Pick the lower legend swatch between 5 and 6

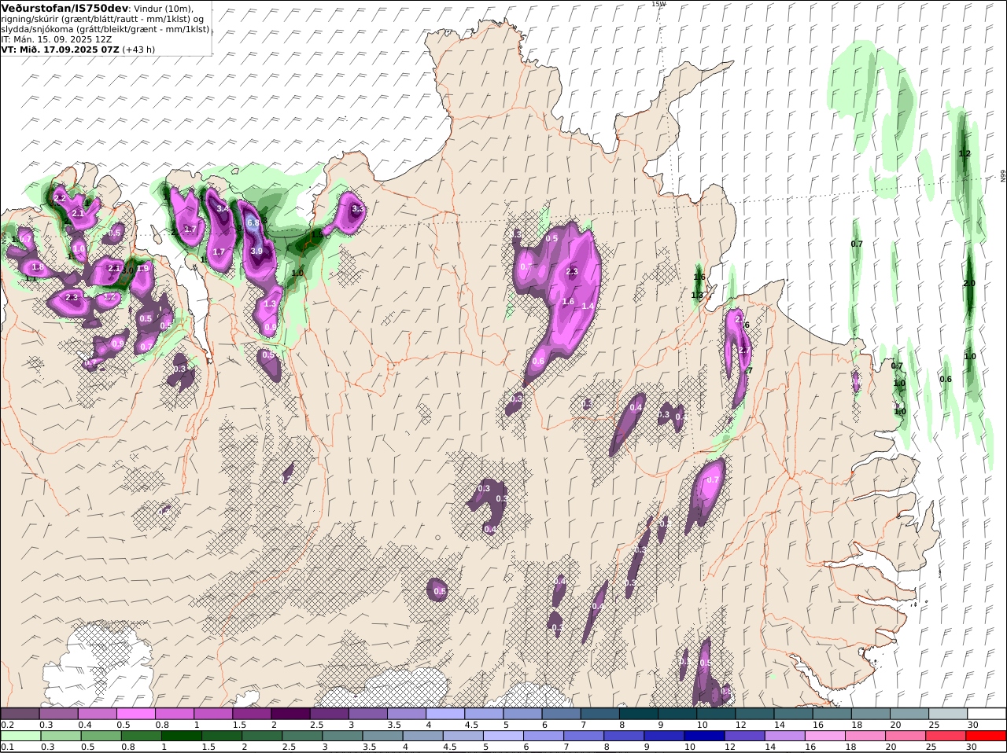[x=502, y=736]
